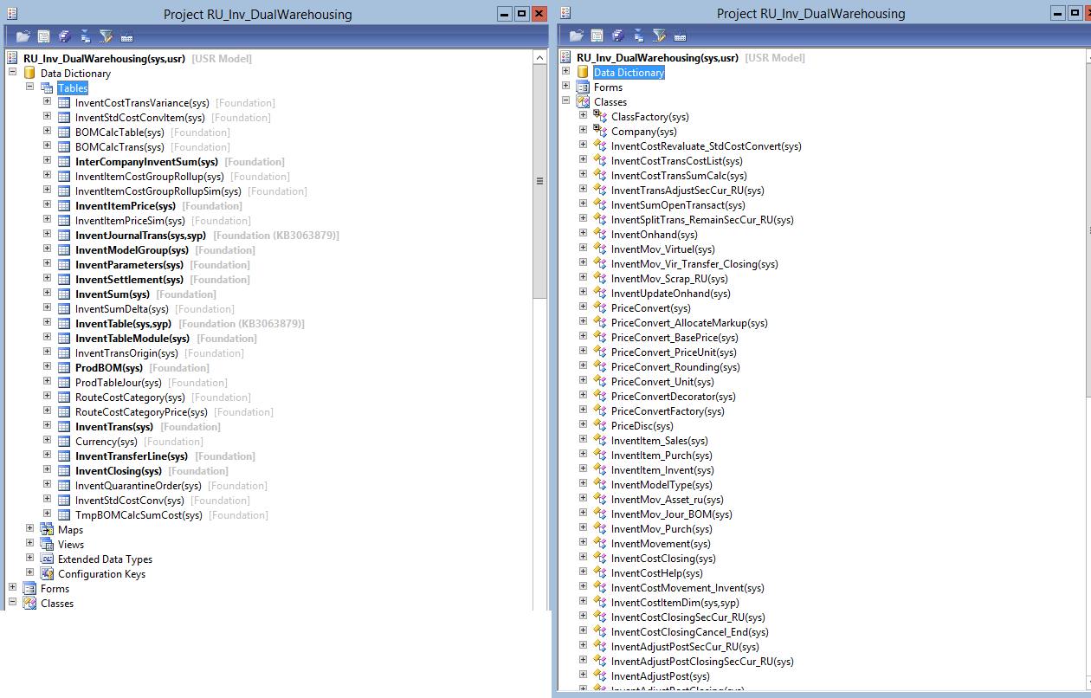Select InventOnhand(sys) class
1091x698 pixels.
click(654, 235)
